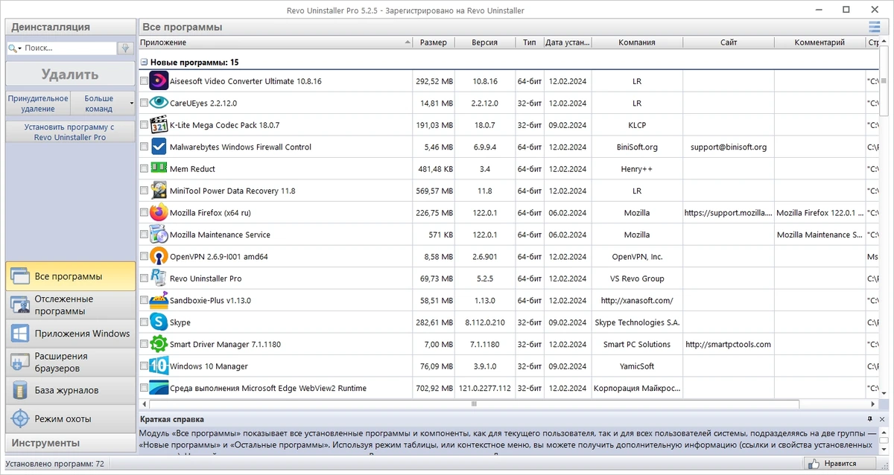Click the support@binisoft.org site cell
Viewport: 894px width, 475px height.
coord(729,147)
